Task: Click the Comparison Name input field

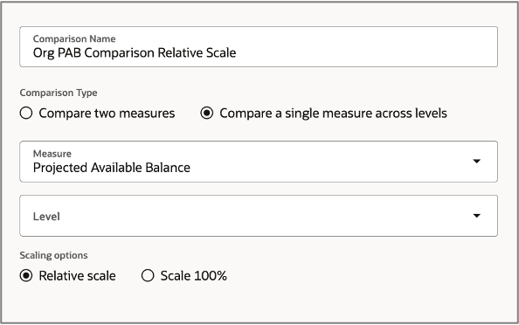Action: point(259,46)
